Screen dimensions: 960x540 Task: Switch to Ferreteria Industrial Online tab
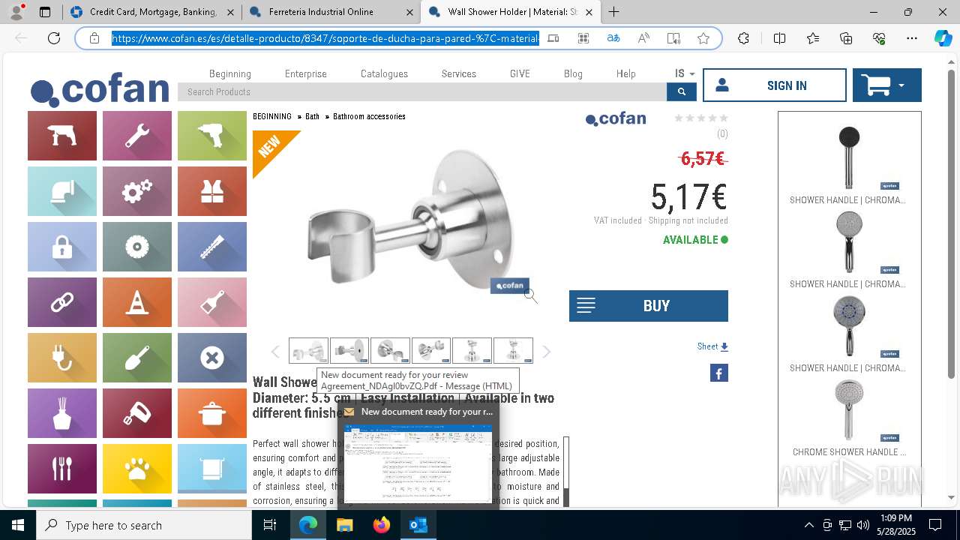click(331, 12)
